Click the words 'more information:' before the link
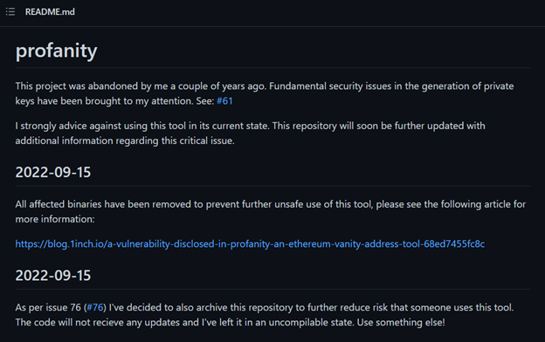Image resolution: width=545 pixels, height=342 pixels. (x=55, y=219)
